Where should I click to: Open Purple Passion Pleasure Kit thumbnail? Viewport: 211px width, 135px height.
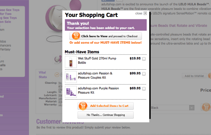[x=71, y=92]
